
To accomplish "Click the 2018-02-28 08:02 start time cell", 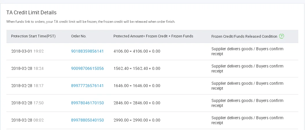I will pos(27,120).
